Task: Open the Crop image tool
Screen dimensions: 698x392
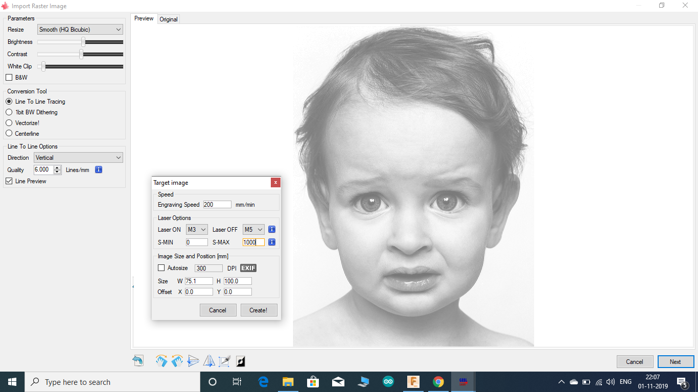Action: (x=224, y=361)
